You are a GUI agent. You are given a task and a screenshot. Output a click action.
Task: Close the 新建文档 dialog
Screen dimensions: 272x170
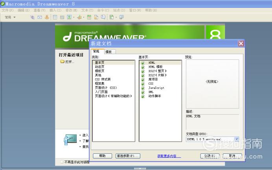[241, 43]
